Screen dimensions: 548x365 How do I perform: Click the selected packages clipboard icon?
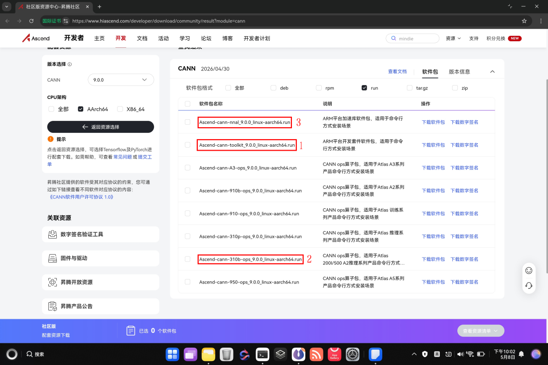coord(131,331)
